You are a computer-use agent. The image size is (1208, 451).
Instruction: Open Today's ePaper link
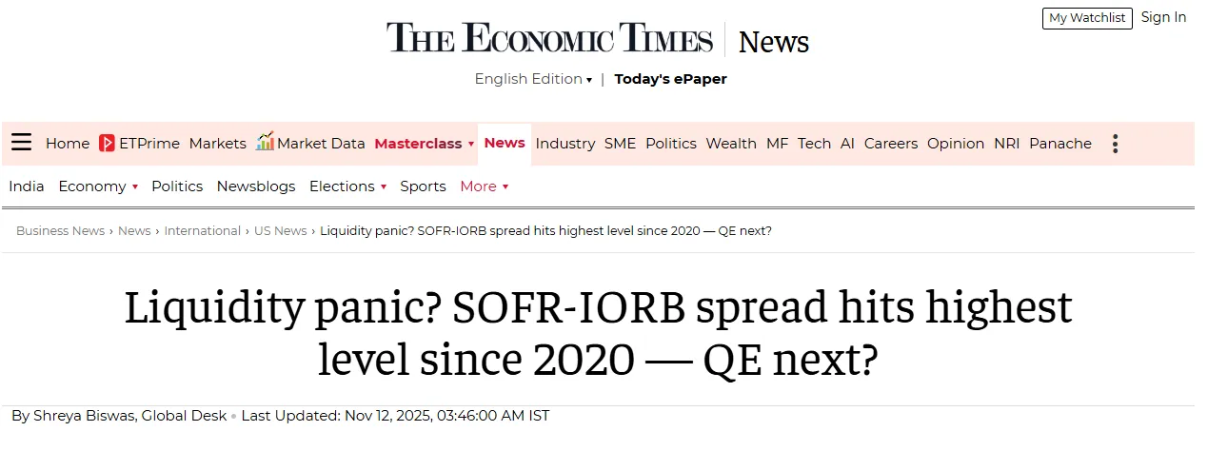670,79
